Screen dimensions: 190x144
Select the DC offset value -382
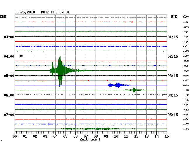[x=186, y=46]
